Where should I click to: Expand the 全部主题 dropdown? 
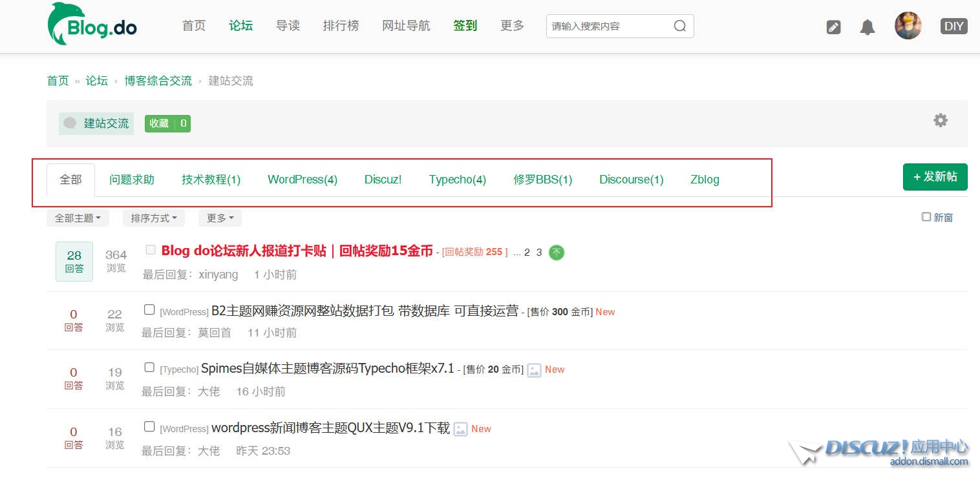point(78,218)
